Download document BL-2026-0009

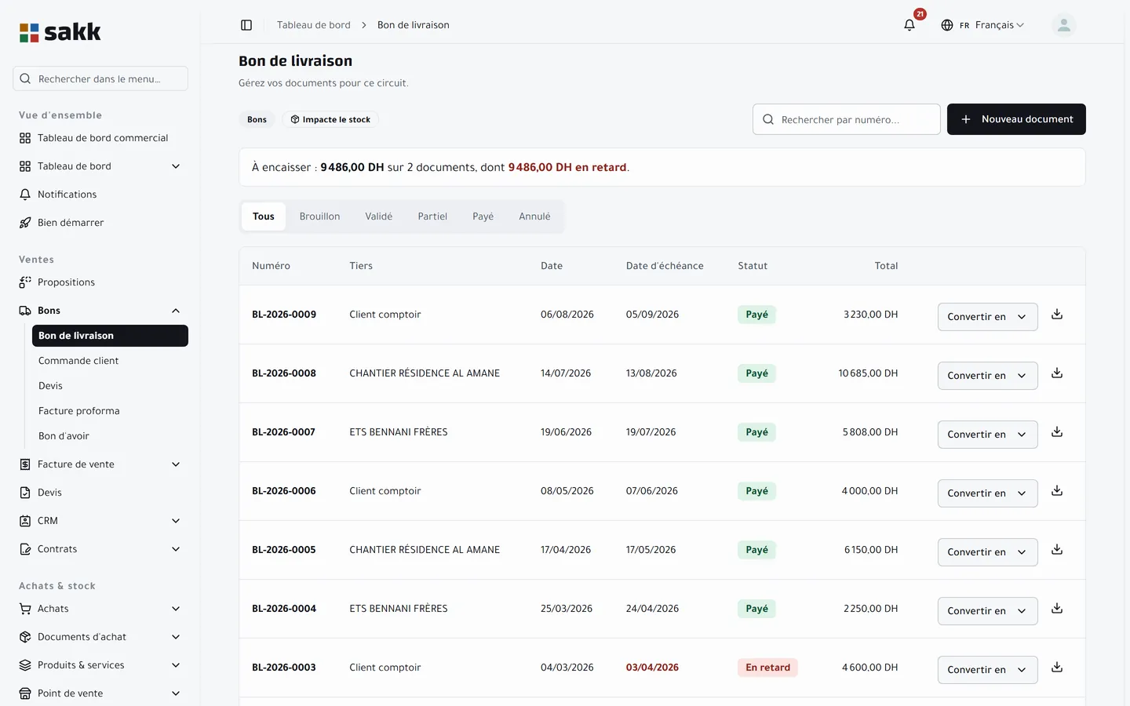(1057, 315)
